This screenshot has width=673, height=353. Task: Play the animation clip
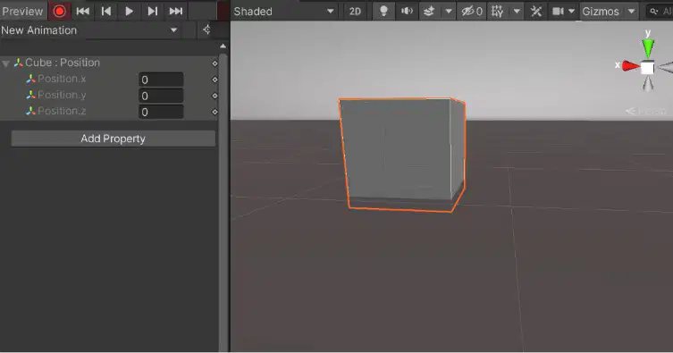[x=129, y=11]
